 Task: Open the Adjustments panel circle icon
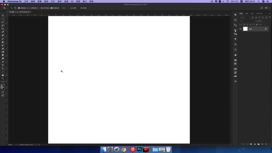pos(235,55)
